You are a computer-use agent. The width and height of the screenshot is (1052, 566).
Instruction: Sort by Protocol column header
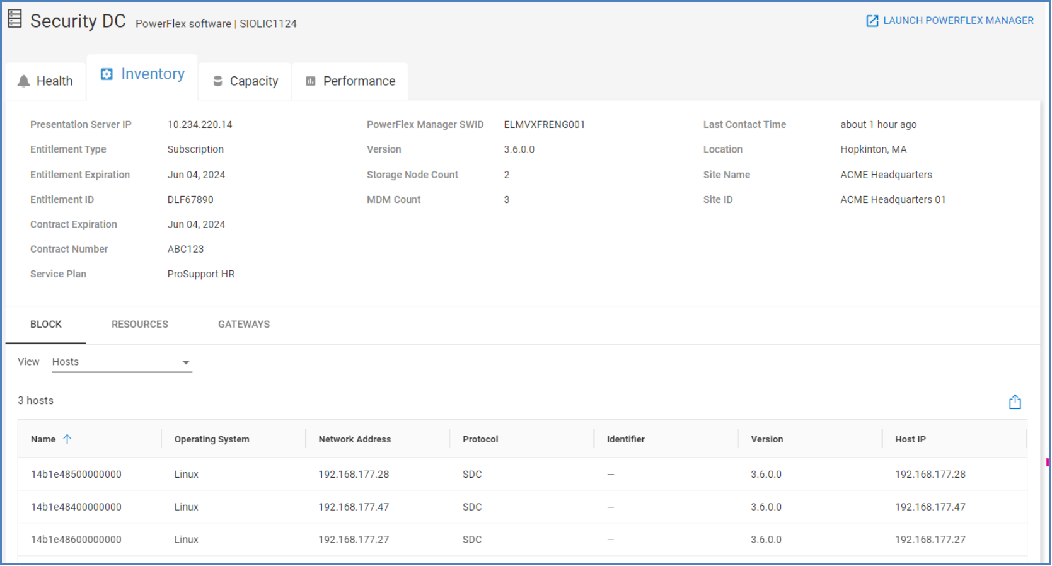pos(480,439)
